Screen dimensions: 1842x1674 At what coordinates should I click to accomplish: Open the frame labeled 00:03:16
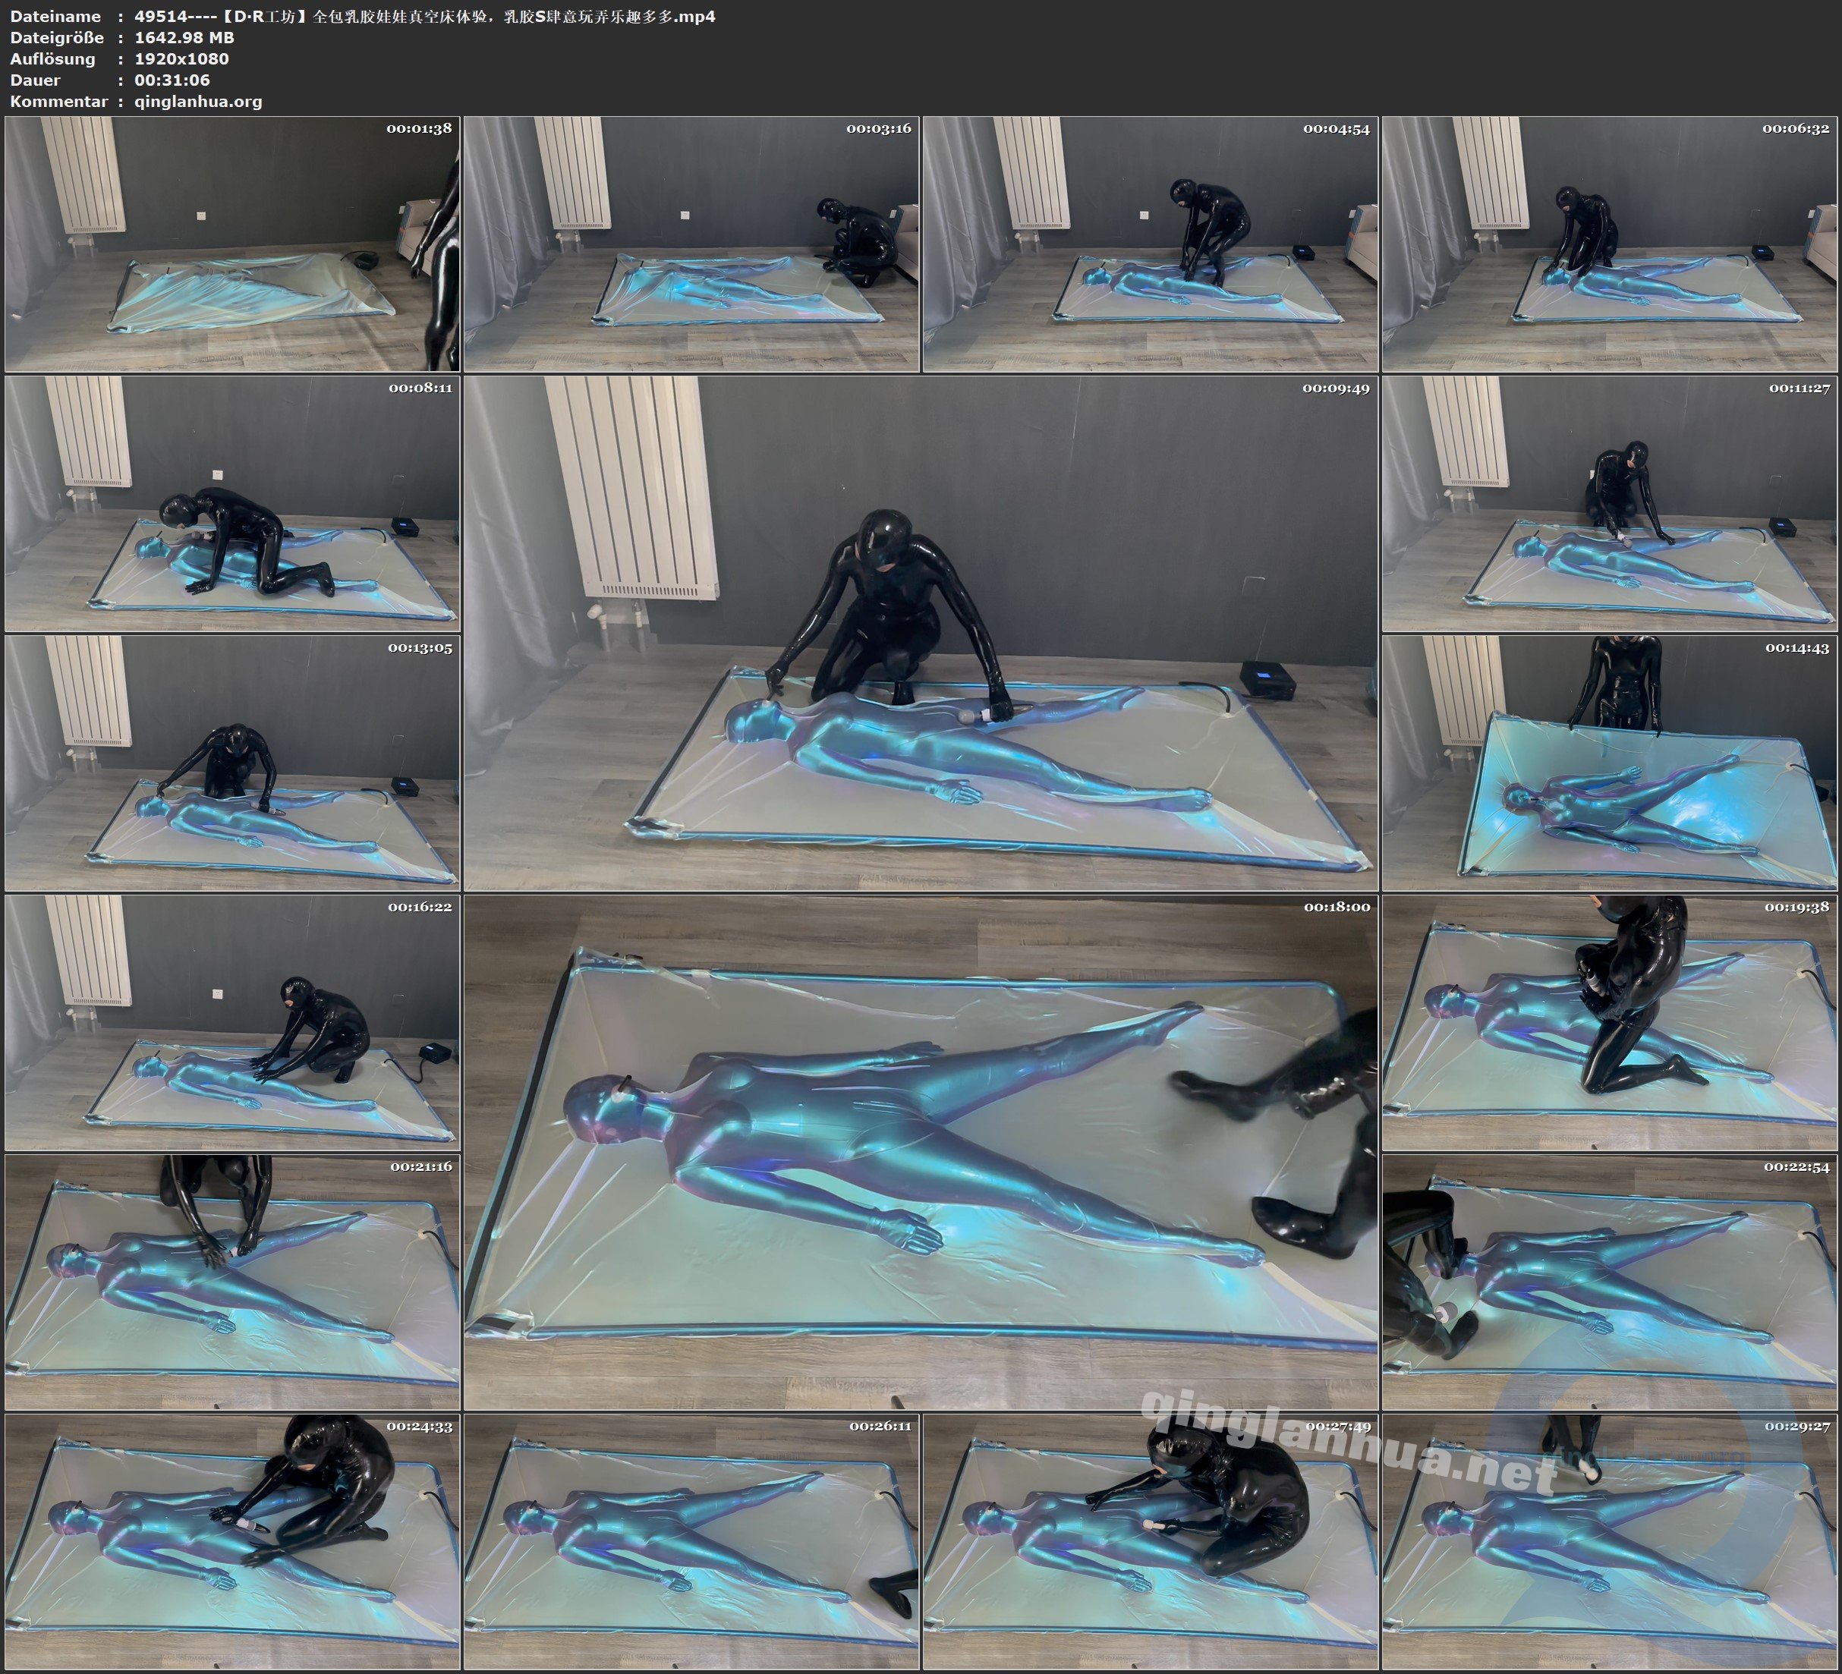[691, 244]
